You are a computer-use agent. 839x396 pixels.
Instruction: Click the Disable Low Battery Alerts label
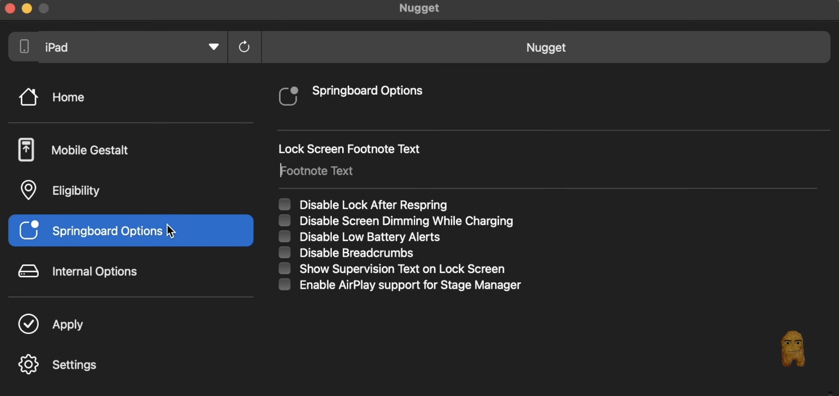pyautogui.click(x=369, y=237)
